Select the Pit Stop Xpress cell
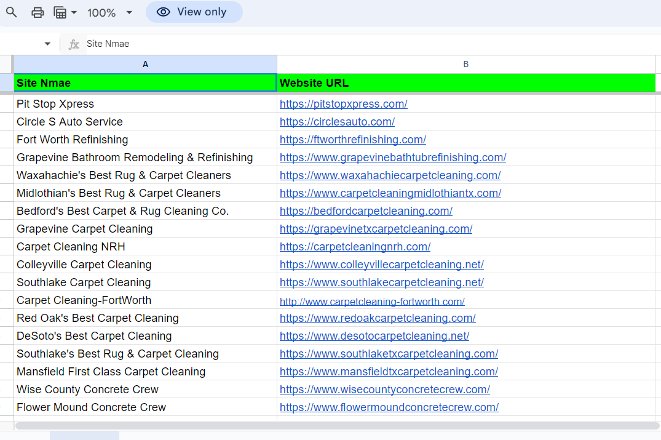661x440 pixels. [146, 104]
